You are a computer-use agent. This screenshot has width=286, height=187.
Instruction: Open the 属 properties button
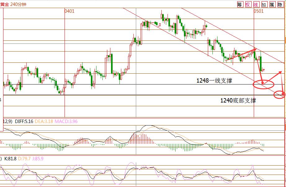[x=272, y=4]
